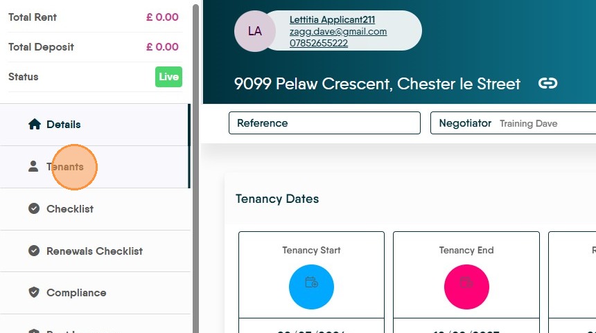Click phone number 07852655222
596x333 pixels.
click(x=319, y=43)
